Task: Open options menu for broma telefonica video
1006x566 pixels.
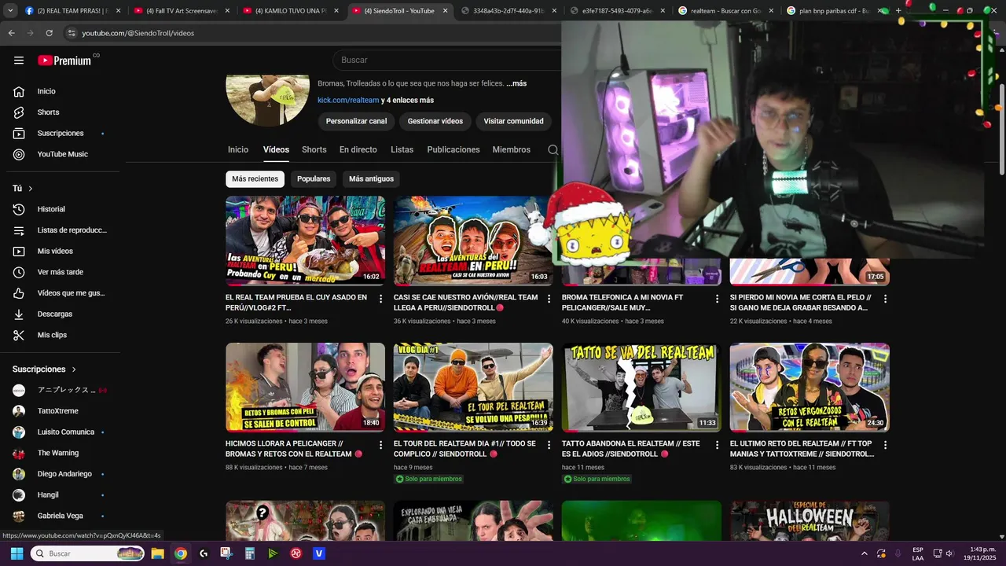Action: (717, 299)
